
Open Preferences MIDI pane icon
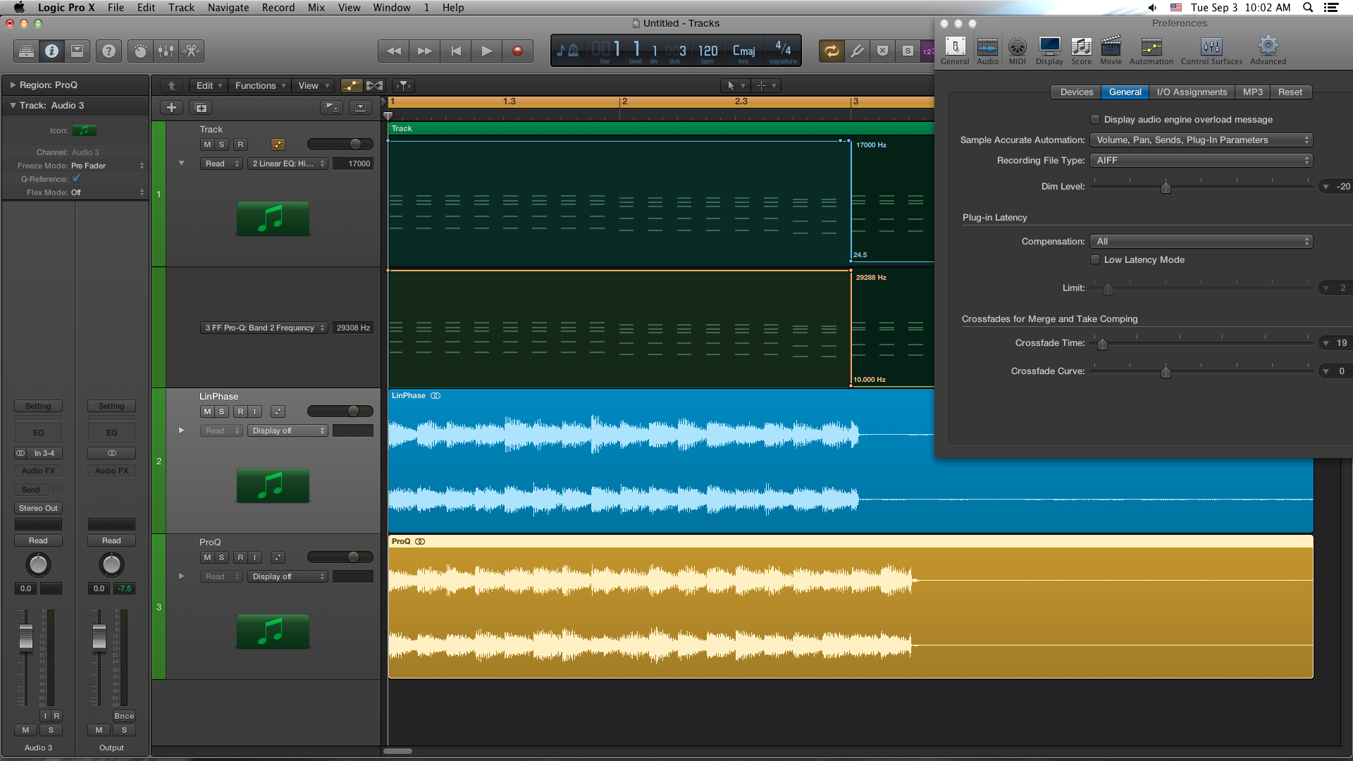click(x=1018, y=51)
